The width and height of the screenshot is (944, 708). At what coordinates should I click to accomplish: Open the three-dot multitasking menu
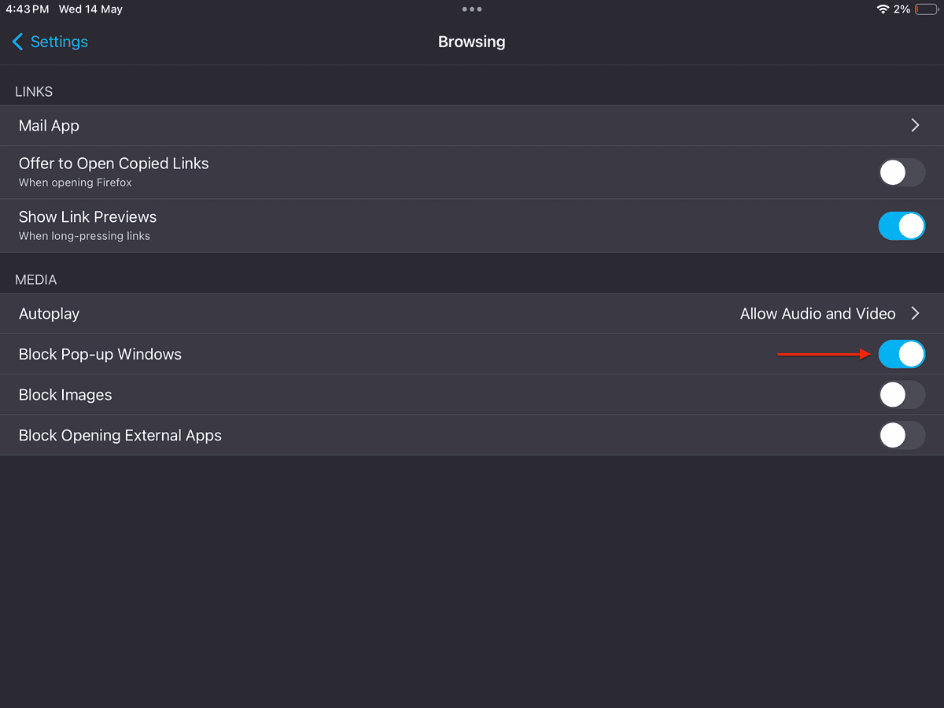point(472,9)
